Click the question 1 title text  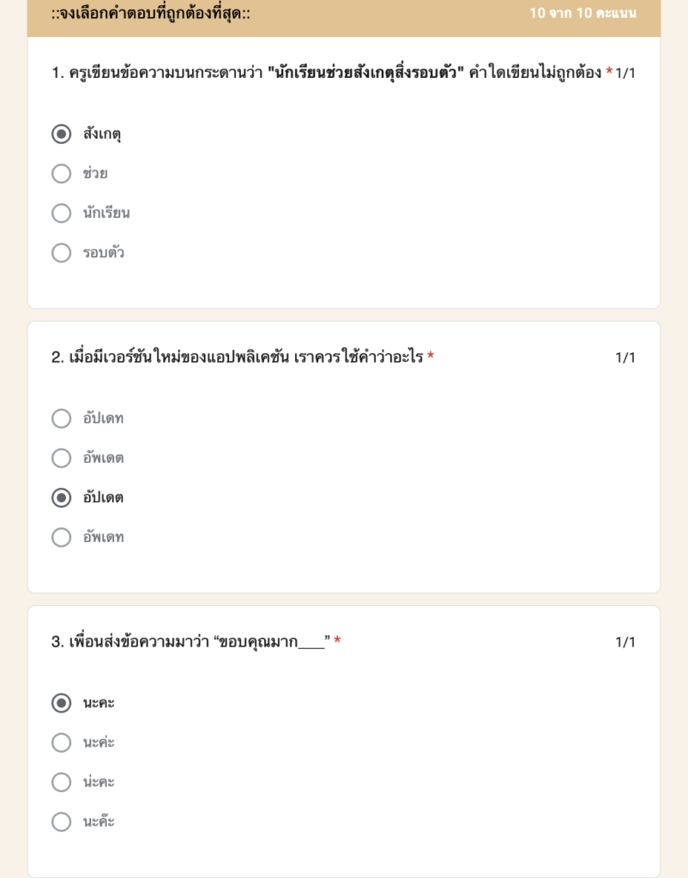(327, 73)
